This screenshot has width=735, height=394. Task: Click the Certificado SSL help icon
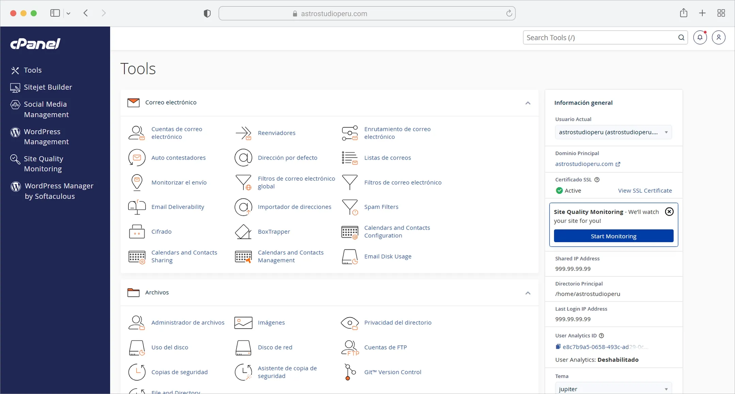[597, 180]
